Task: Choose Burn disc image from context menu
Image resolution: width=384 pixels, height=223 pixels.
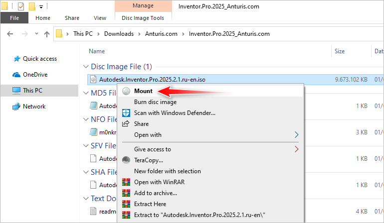Action: tap(155, 102)
